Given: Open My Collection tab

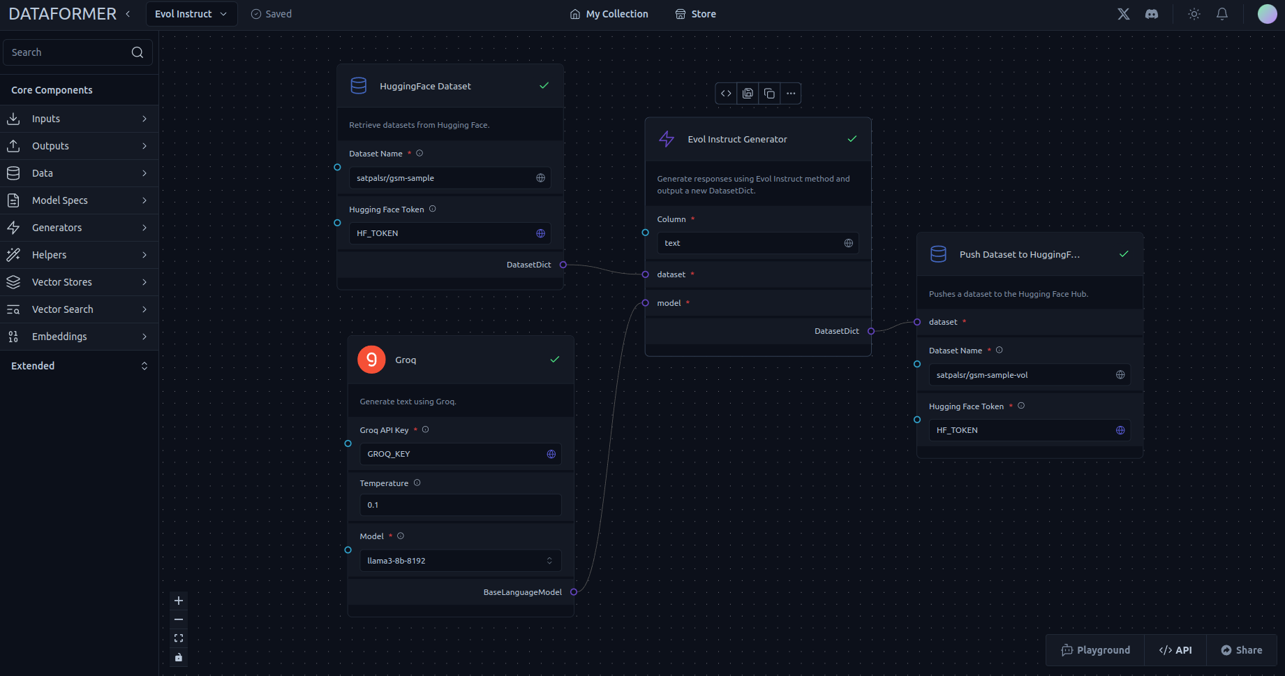Looking at the screenshot, I should [609, 14].
